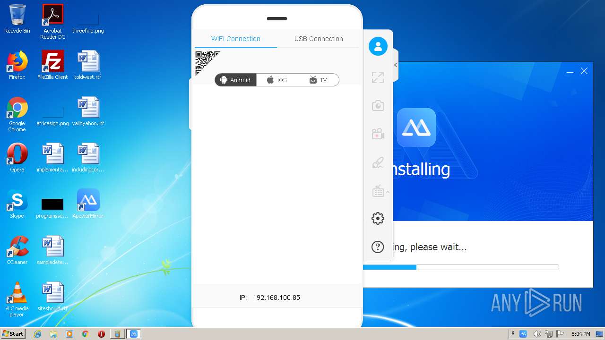Open the media player taskbar icon
Viewport: 605px width, 340px height.
tap(69, 334)
